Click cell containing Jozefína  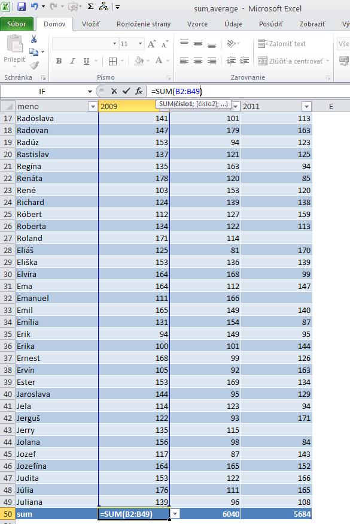click(57, 466)
